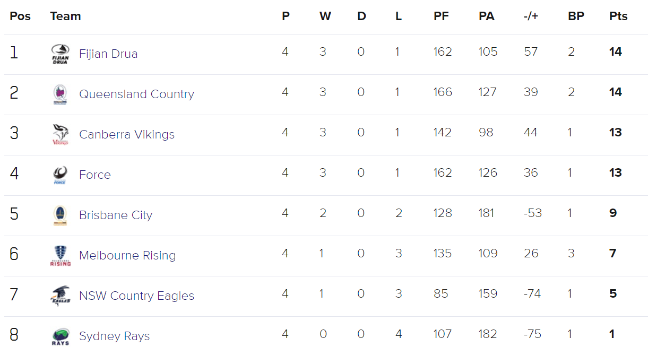This screenshot has height=364, width=648.
Task: Click the Sydney Rays team logo
Action: (x=61, y=336)
